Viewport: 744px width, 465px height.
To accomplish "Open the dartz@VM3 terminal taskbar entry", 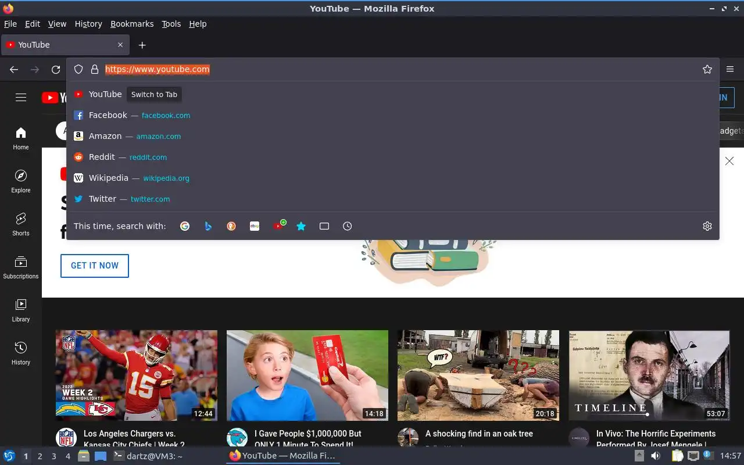I will click(x=148, y=456).
